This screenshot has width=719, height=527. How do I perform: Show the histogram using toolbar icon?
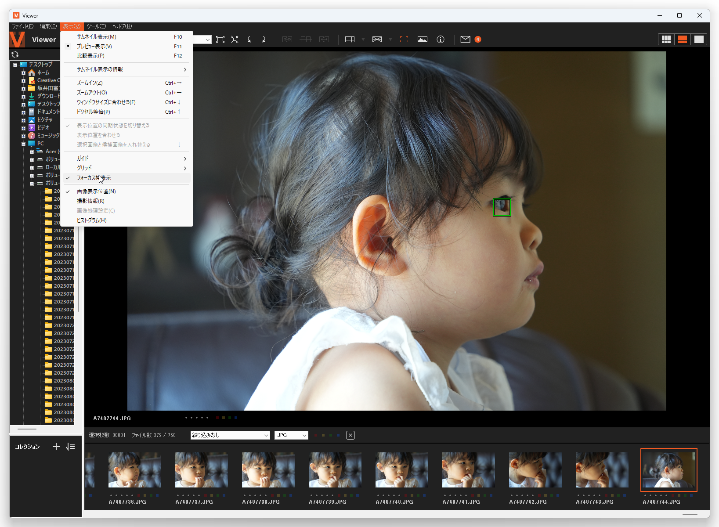(x=423, y=40)
